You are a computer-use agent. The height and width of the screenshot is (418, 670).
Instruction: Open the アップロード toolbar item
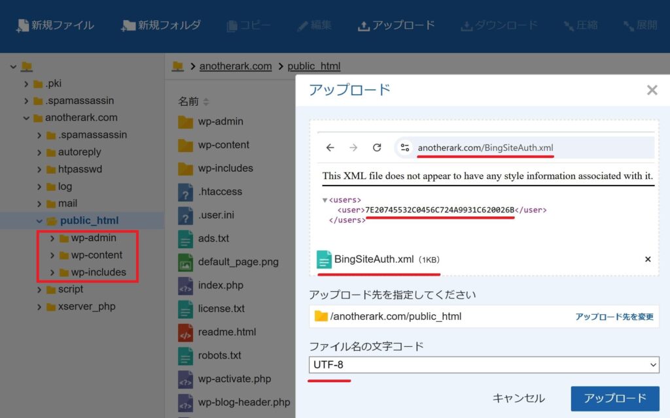tap(396, 25)
